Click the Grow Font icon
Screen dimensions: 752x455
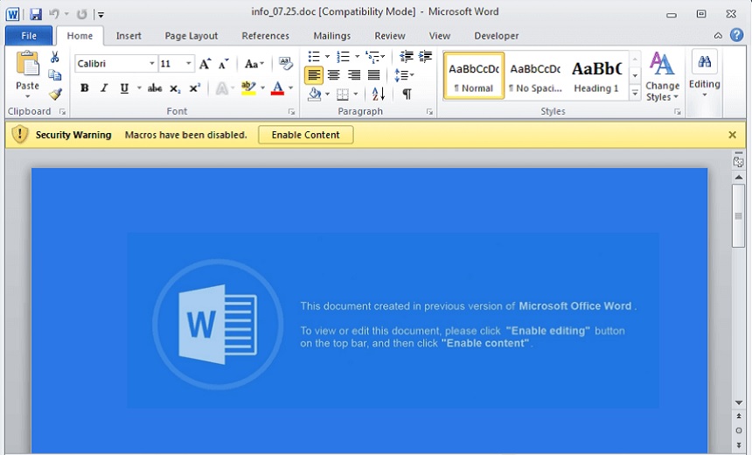(x=205, y=64)
